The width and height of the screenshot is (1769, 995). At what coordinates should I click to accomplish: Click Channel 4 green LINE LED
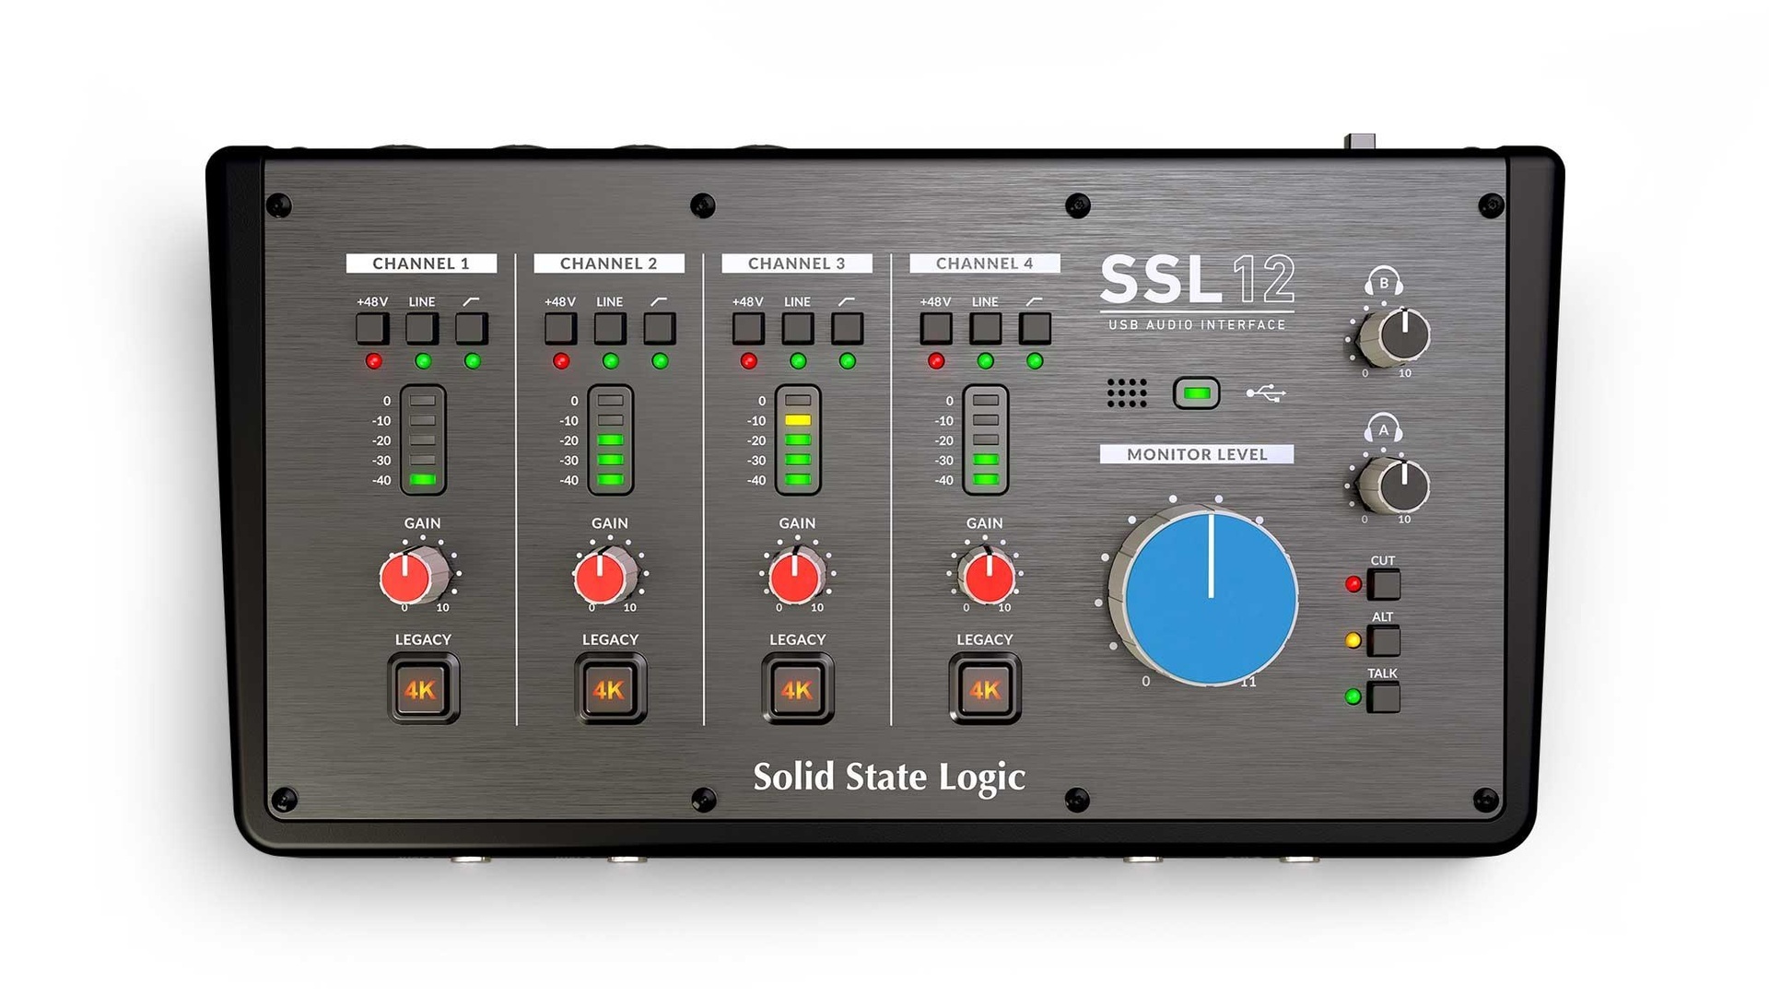[x=986, y=361]
